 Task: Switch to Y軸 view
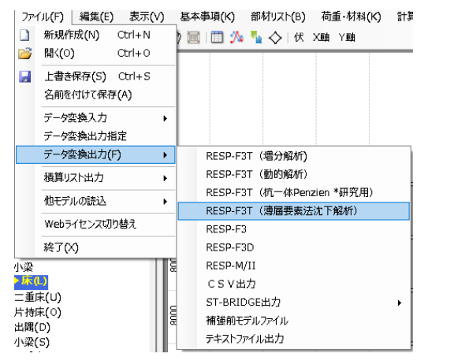(347, 38)
